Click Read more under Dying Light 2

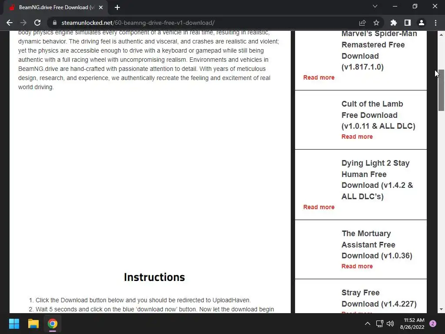pos(319,207)
